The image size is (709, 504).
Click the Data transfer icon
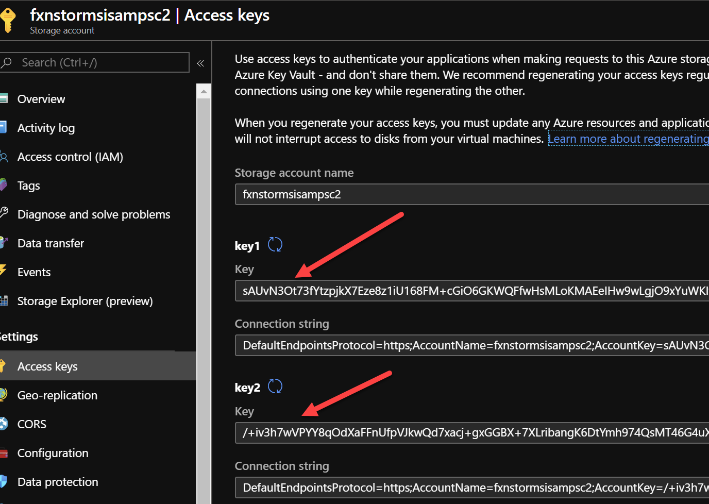(x=4, y=243)
